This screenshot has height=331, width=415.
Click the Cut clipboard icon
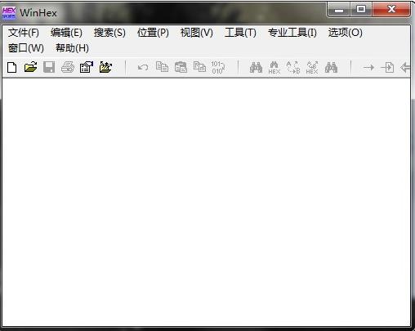pyautogui.click(x=181, y=67)
